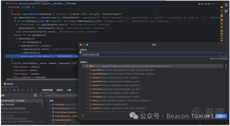Expand the appendFileSync result node

(87, 74)
